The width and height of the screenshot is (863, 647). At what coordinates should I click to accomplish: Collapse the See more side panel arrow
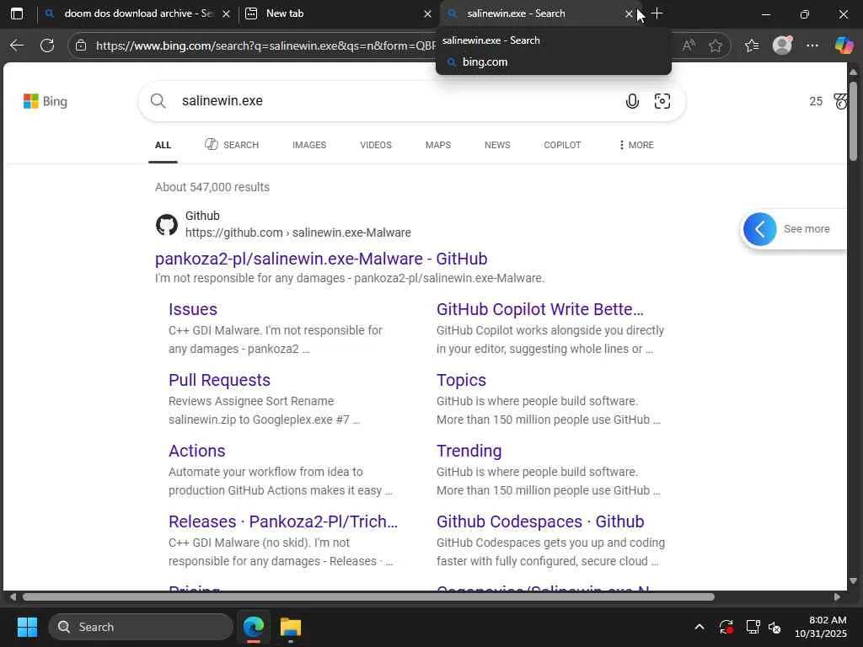click(760, 229)
